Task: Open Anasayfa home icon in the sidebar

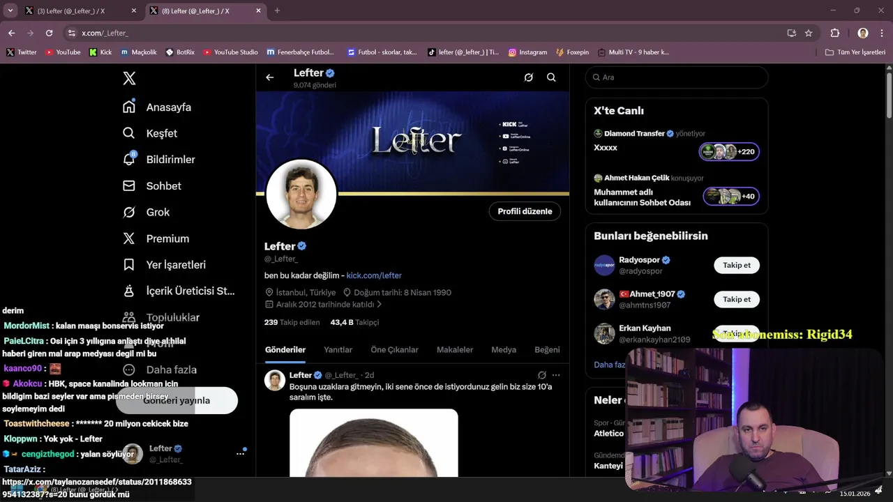Action: click(129, 107)
